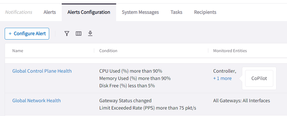Select the "All Gateways: All Interfaces" cell
The width and height of the screenshot is (287, 116).
click(242, 100)
